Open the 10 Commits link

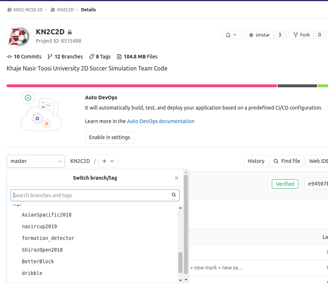(24, 57)
